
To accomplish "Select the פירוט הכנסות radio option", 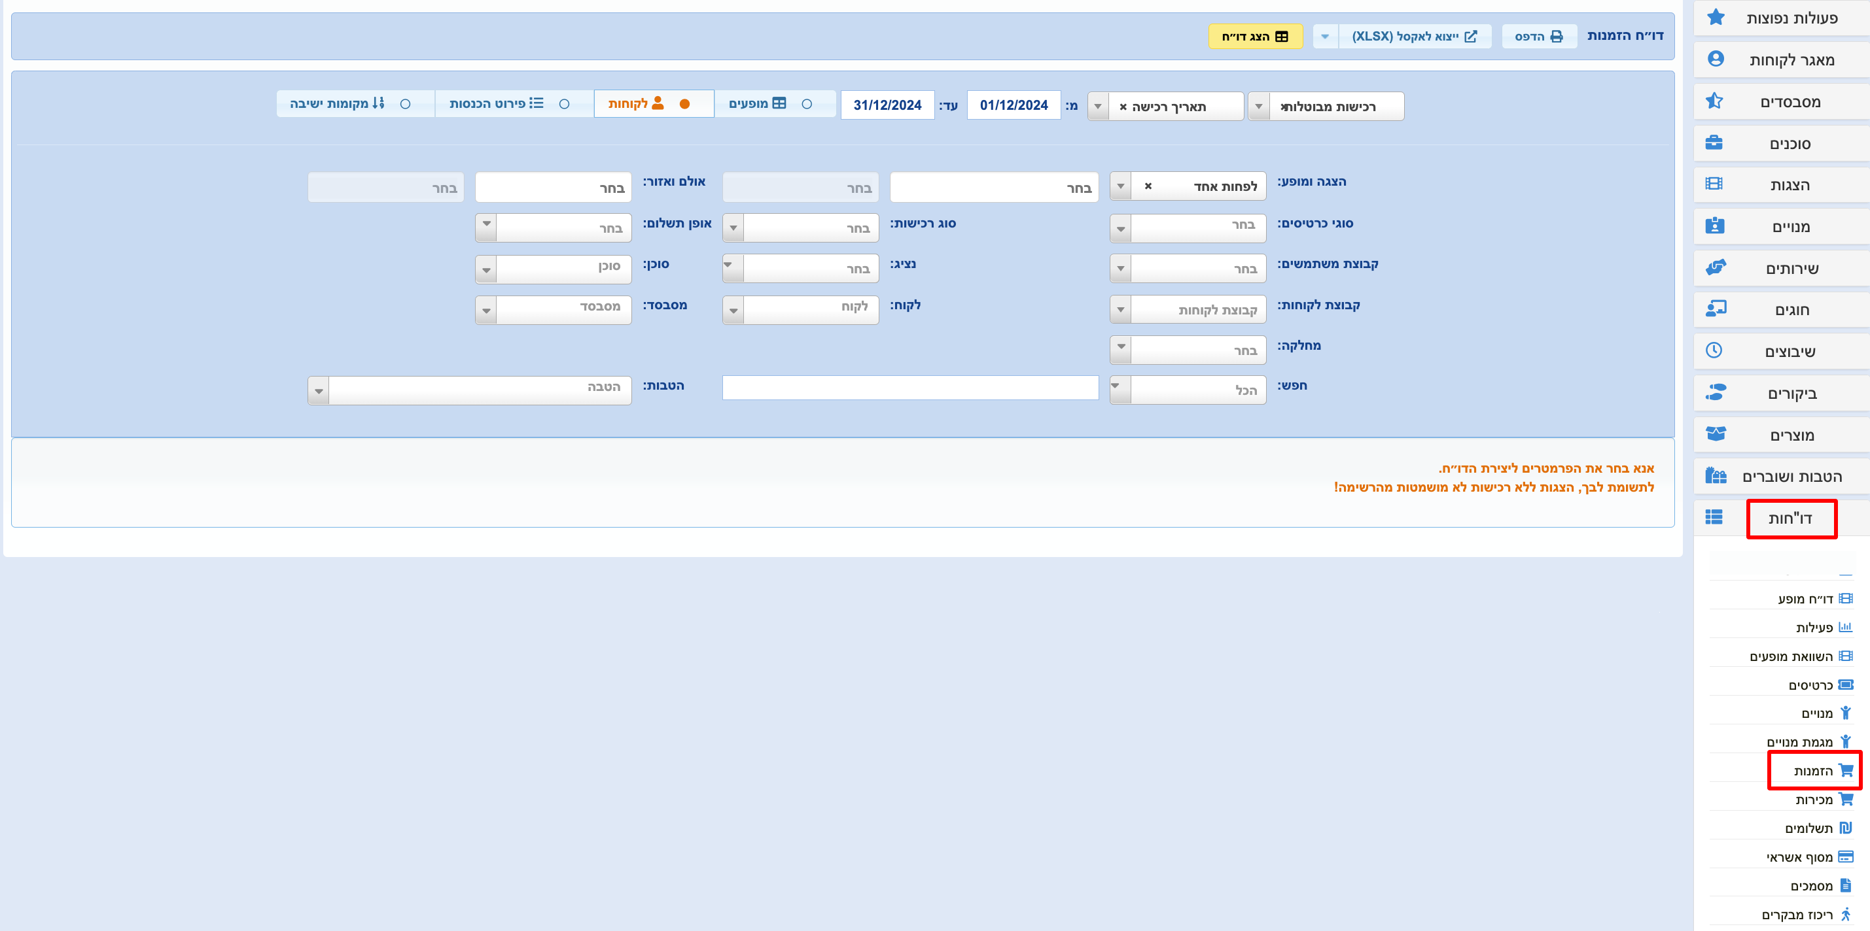I will [564, 104].
